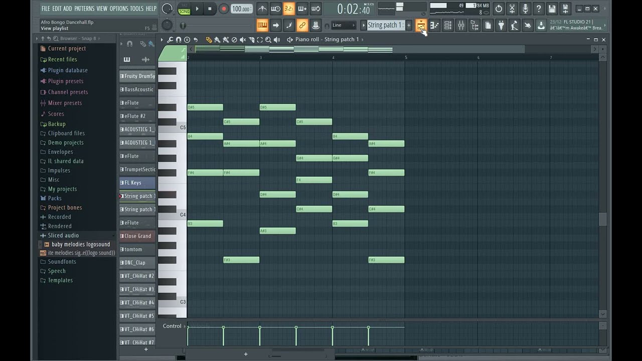The width and height of the screenshot is (642, 361).
Task: Open the project picker icon
Action: [488, 25]
